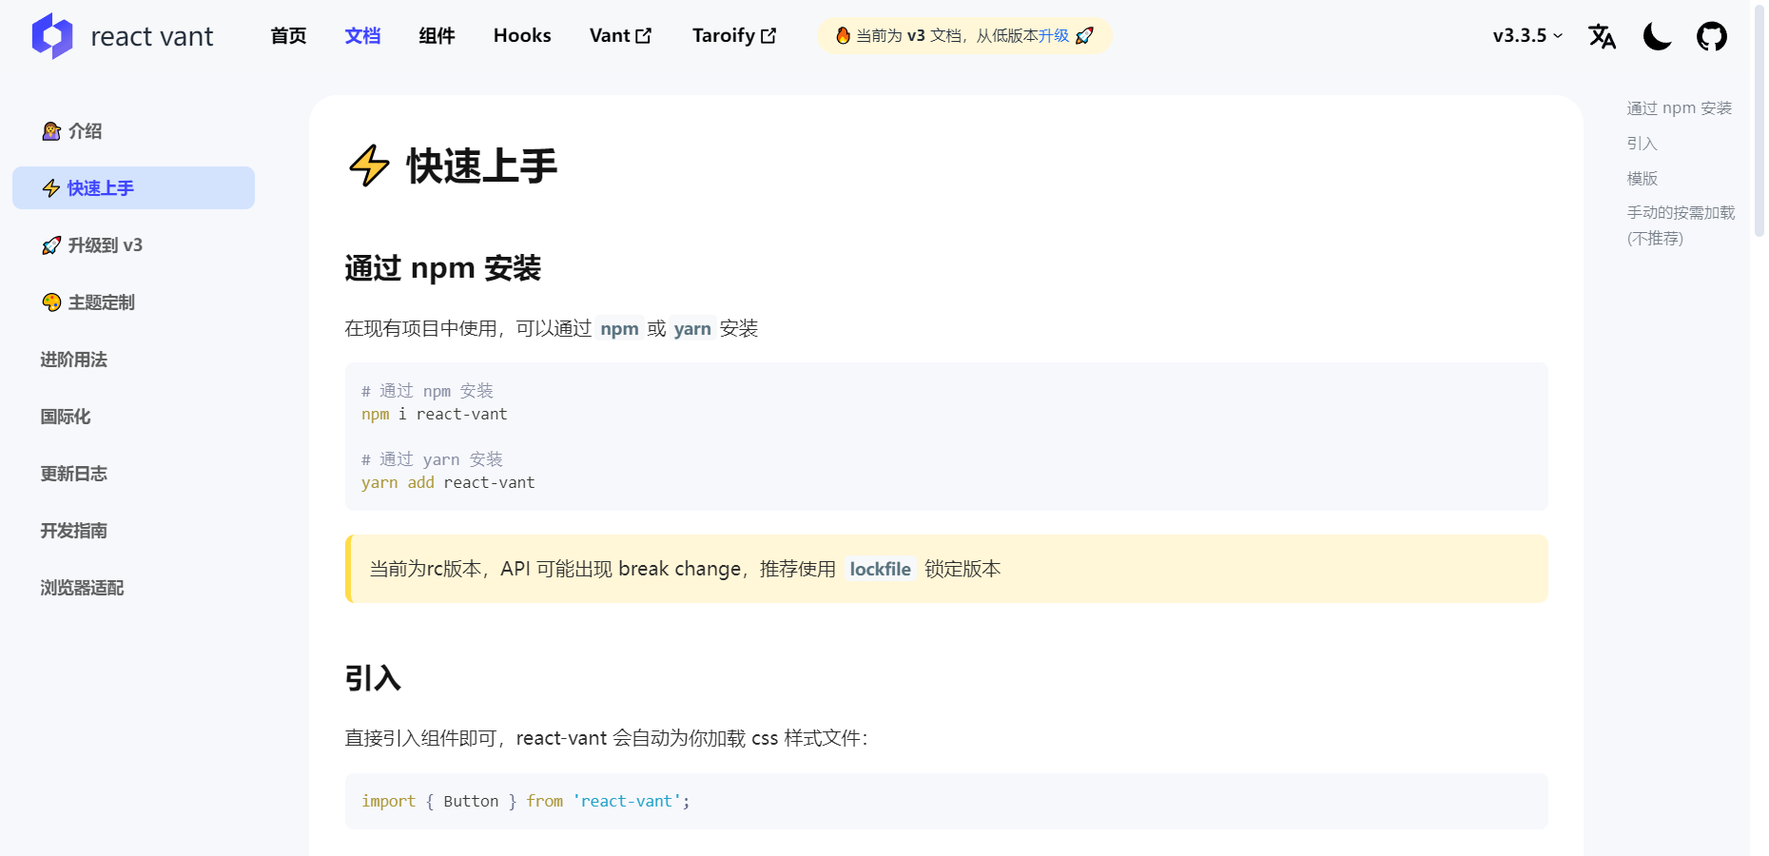Open the Vant external link
Screen dimensions: 1769x856
[620, 35]
